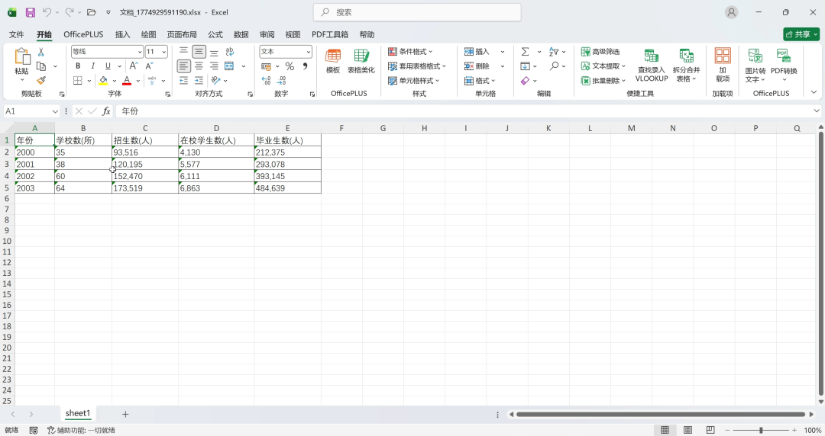The width and height of the screenshot is (825, 436).
Task: Open the VLOOKUP lookup entry tool
Action: 651,66
